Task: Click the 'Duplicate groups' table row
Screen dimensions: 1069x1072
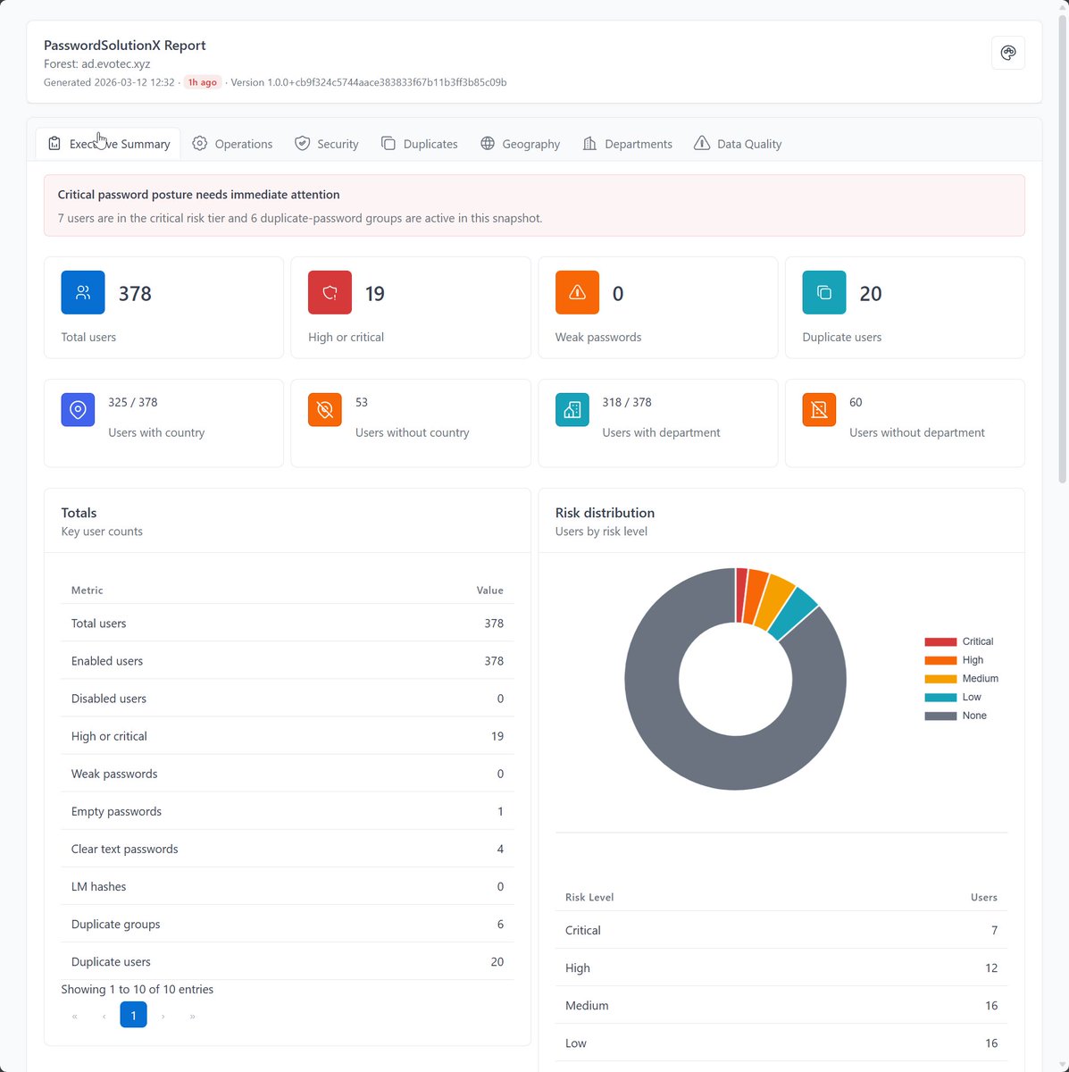Action: point(288,924)
